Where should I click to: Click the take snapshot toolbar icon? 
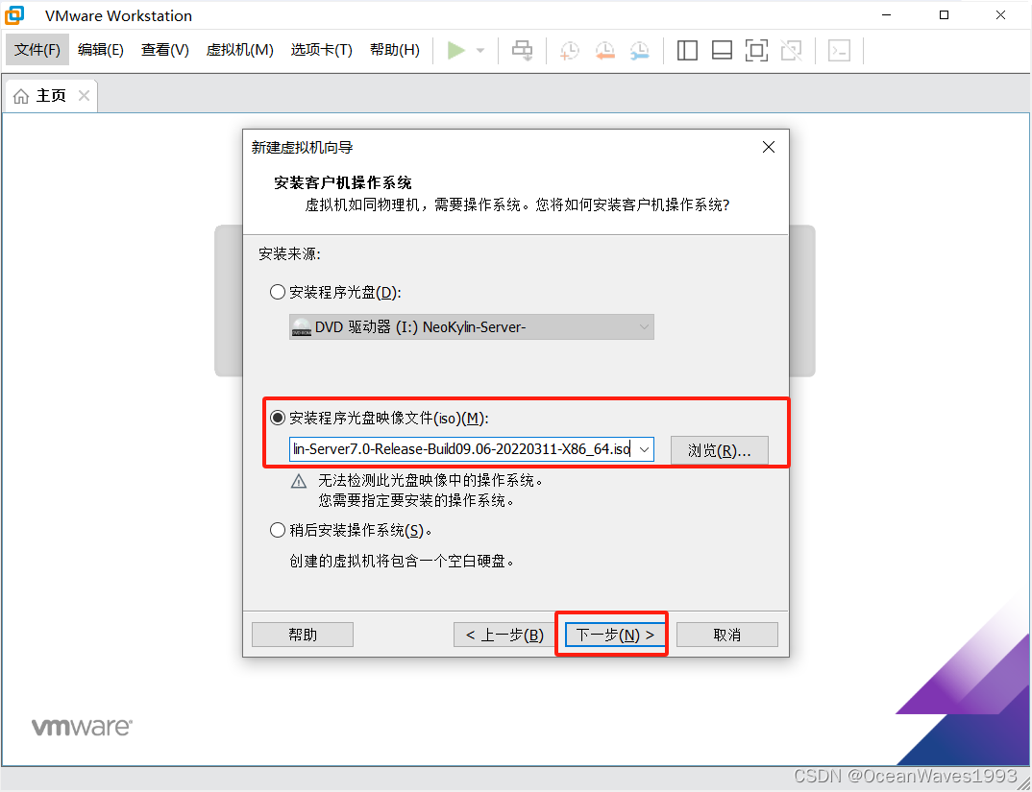[569, 51]
